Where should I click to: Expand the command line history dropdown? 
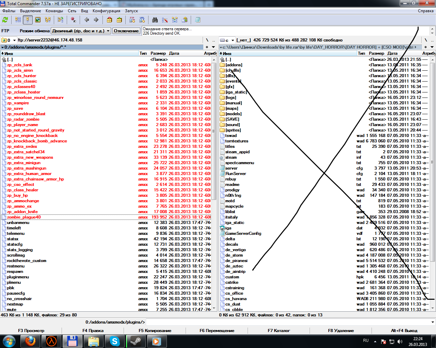coord(433,322)
